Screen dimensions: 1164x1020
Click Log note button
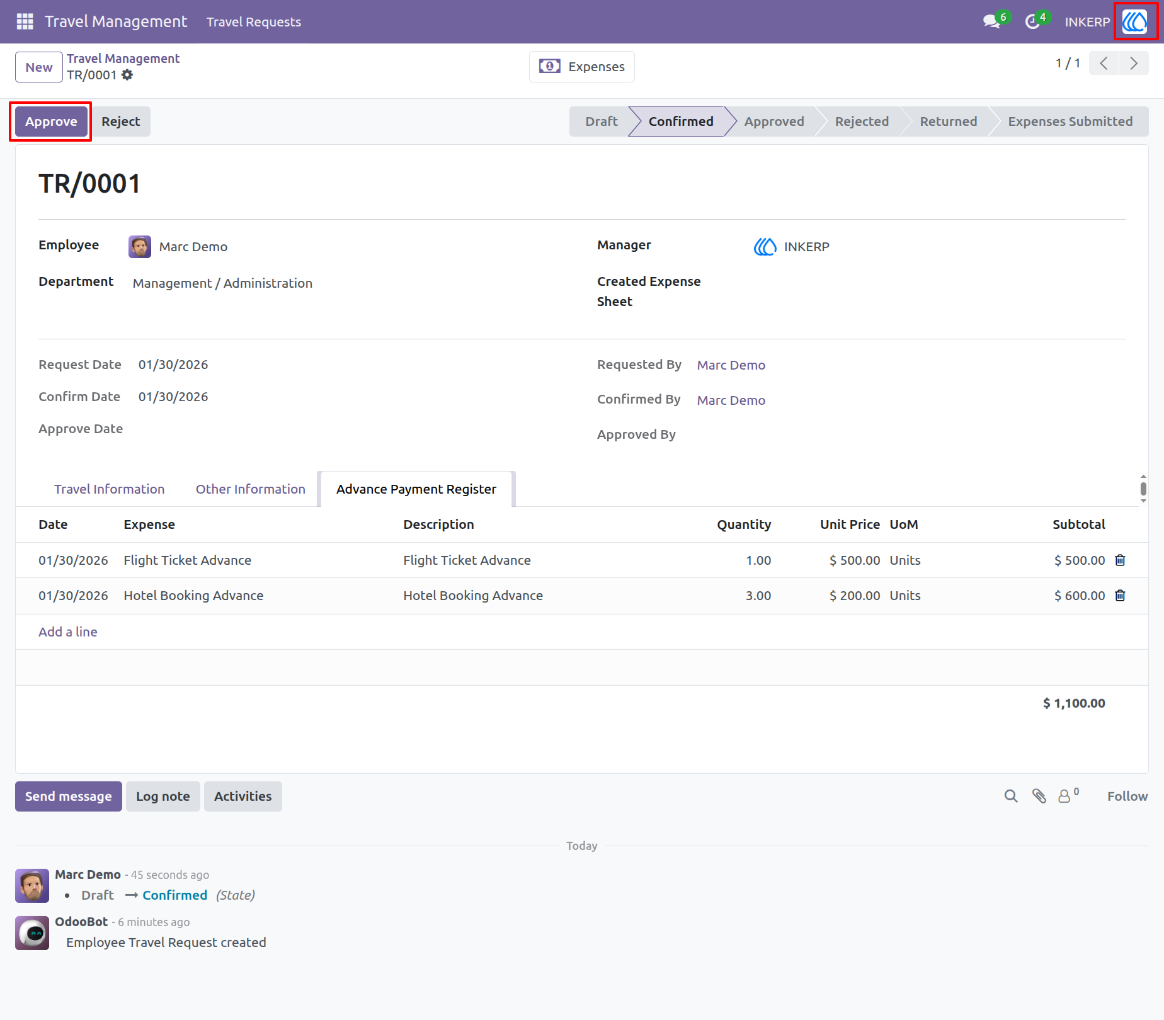click(163, 796)
